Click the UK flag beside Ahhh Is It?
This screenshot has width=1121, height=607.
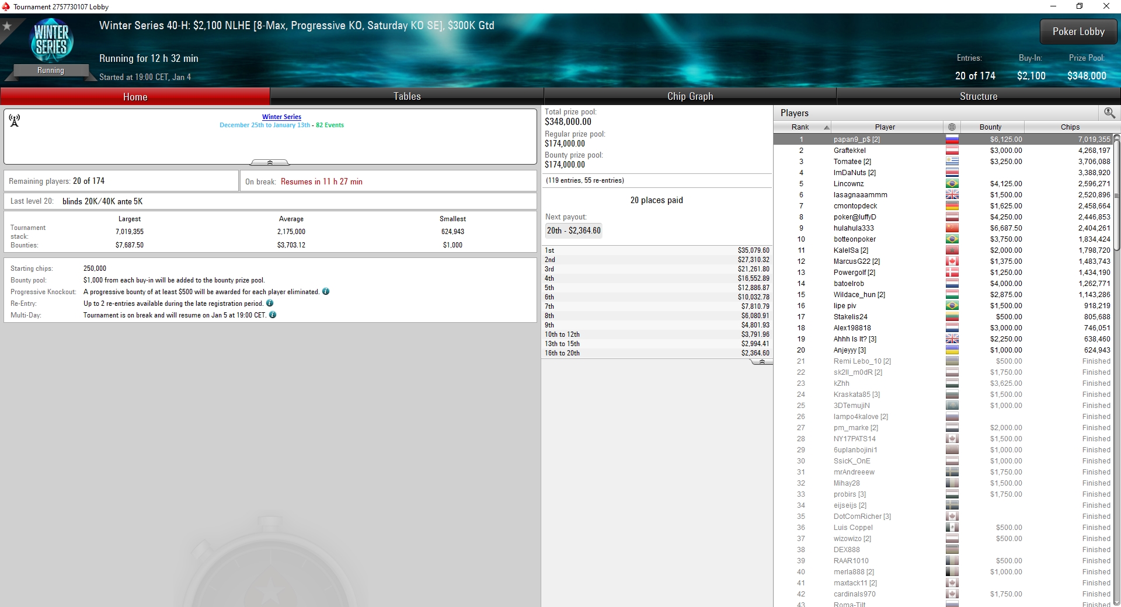[x=952, y=339]
